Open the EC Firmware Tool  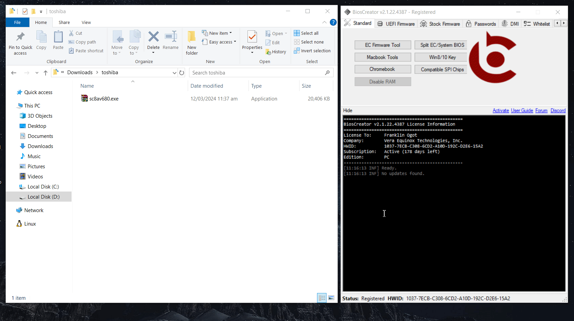tap(383, 45)
